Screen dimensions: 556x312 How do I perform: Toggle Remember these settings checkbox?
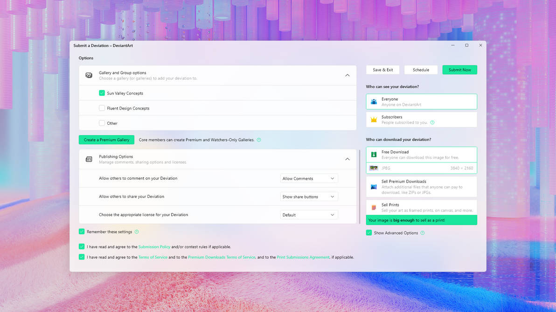[82, 231]
